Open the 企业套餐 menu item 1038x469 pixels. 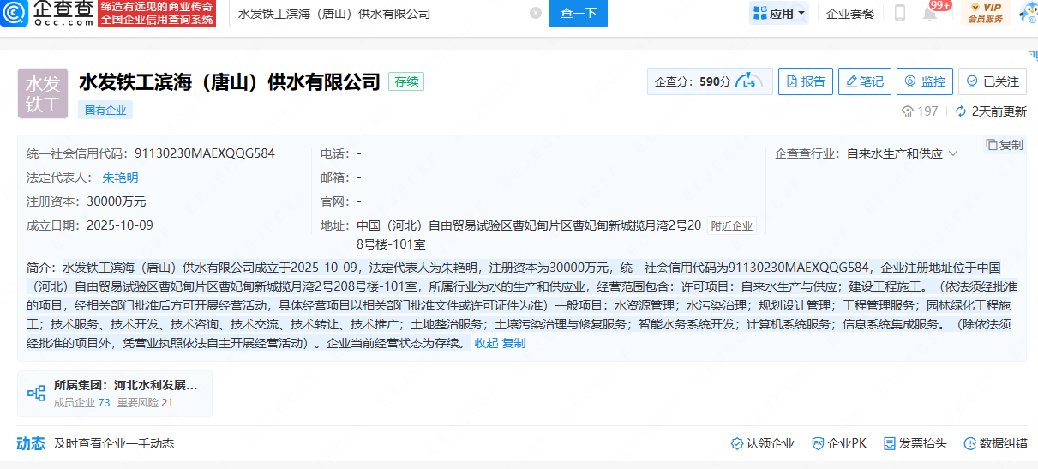pyautogui.click(x=850, y=13)
